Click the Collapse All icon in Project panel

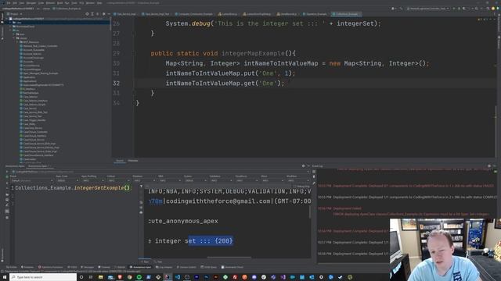pos(98,14)
